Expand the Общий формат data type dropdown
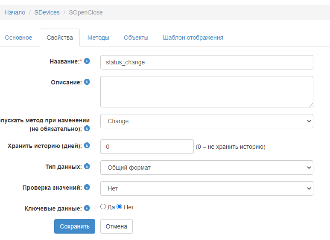This screenshot has height=240, width=330. click(x=207, y=168)
